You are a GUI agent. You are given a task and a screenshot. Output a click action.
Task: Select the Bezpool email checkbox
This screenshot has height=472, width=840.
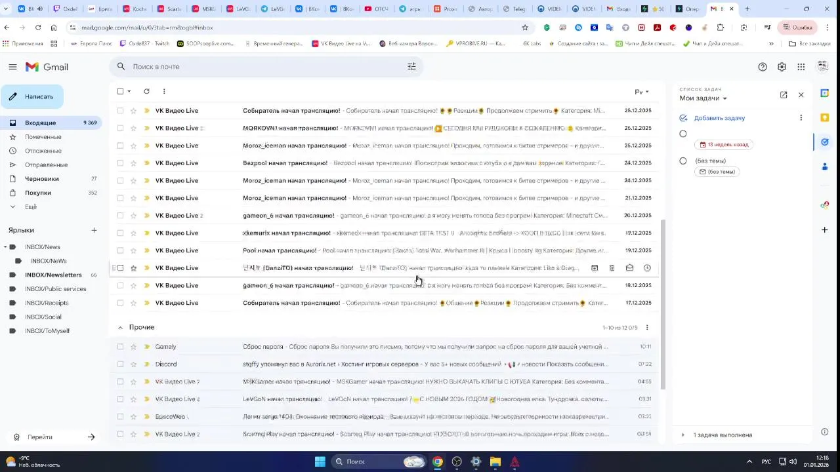click(120, 163)
